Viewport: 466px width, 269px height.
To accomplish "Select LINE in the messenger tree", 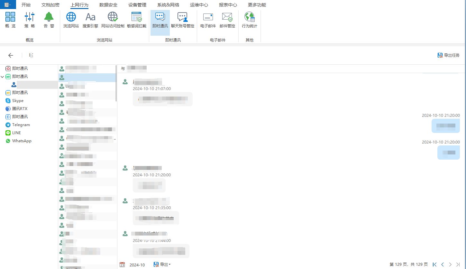I will [14, 133].
